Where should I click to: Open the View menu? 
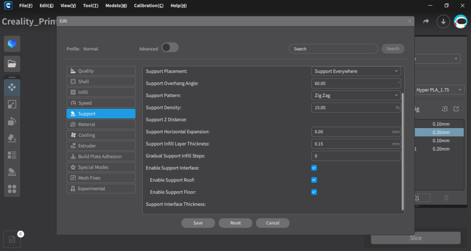(68, 5)
